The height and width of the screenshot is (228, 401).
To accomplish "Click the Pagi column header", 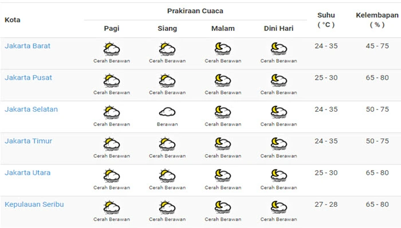I will pyautogui.click(x=112, y=29).
